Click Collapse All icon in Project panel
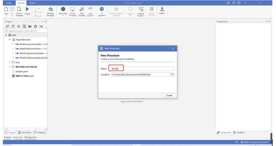 [x=13, y=26]
